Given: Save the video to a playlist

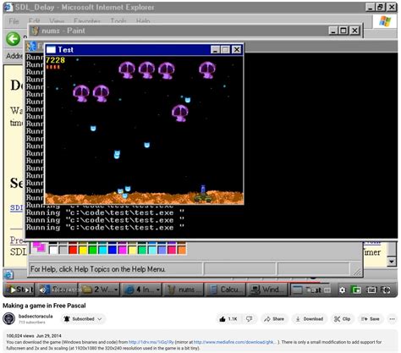Looking at the screenshot, I should (x=371, y=319).
